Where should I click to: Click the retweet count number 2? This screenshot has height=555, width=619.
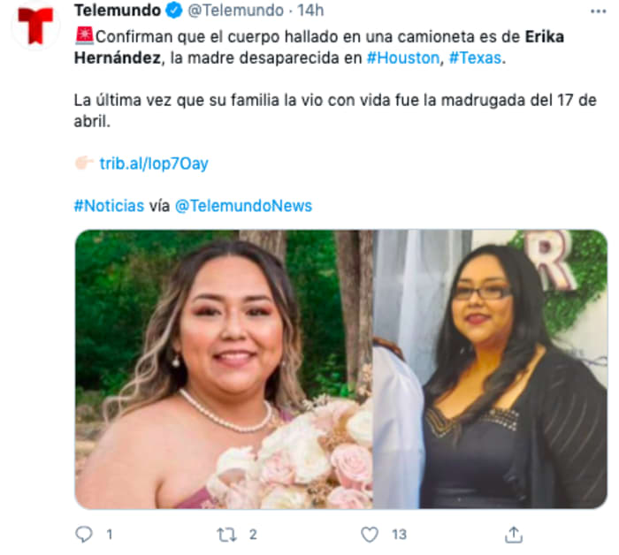(x=253, y=535)
